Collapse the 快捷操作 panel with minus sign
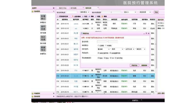196x103 pixels. coord(54,11)
